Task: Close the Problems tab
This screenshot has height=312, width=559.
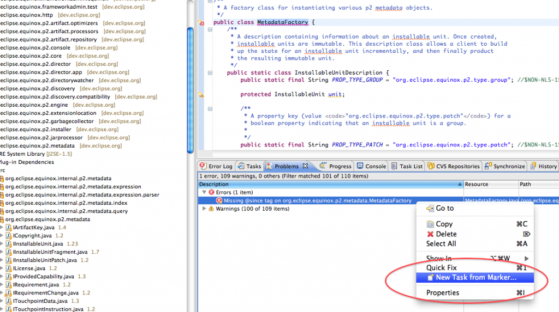Action: tap(306, 166)
